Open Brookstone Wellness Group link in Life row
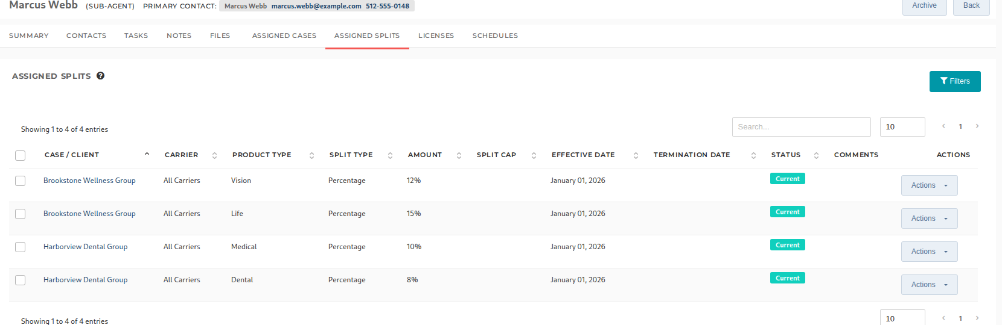Screen dimensions: 1002x325 click(x=89, y=214)
